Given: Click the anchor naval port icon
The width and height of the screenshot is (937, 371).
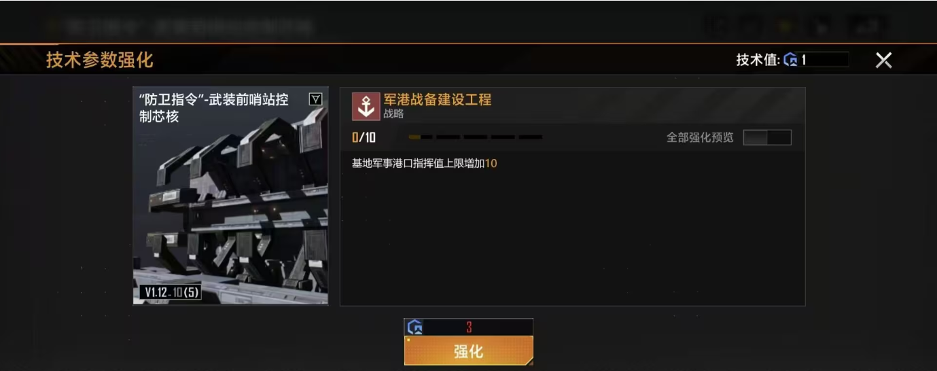Looking at the screenshot, I should click(x=366, y=106).
